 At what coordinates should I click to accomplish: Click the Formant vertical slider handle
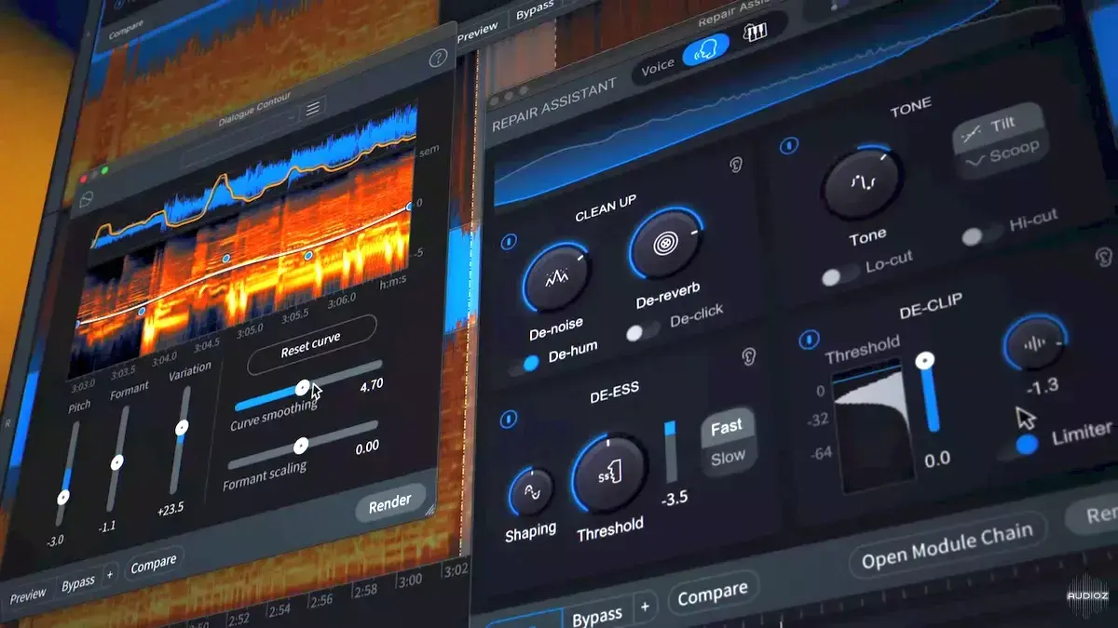click(116, 461)
